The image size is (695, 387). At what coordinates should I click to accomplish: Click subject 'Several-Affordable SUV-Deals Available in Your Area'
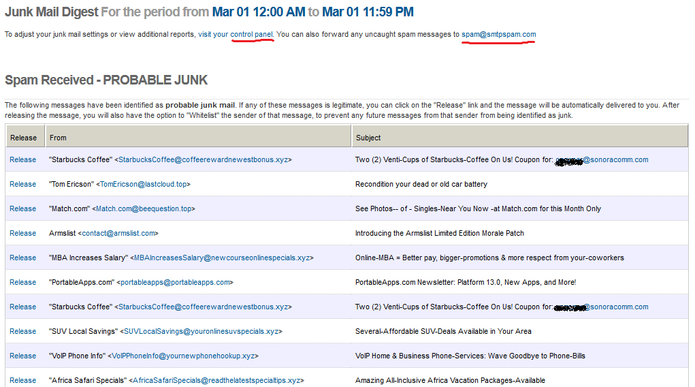443,332
